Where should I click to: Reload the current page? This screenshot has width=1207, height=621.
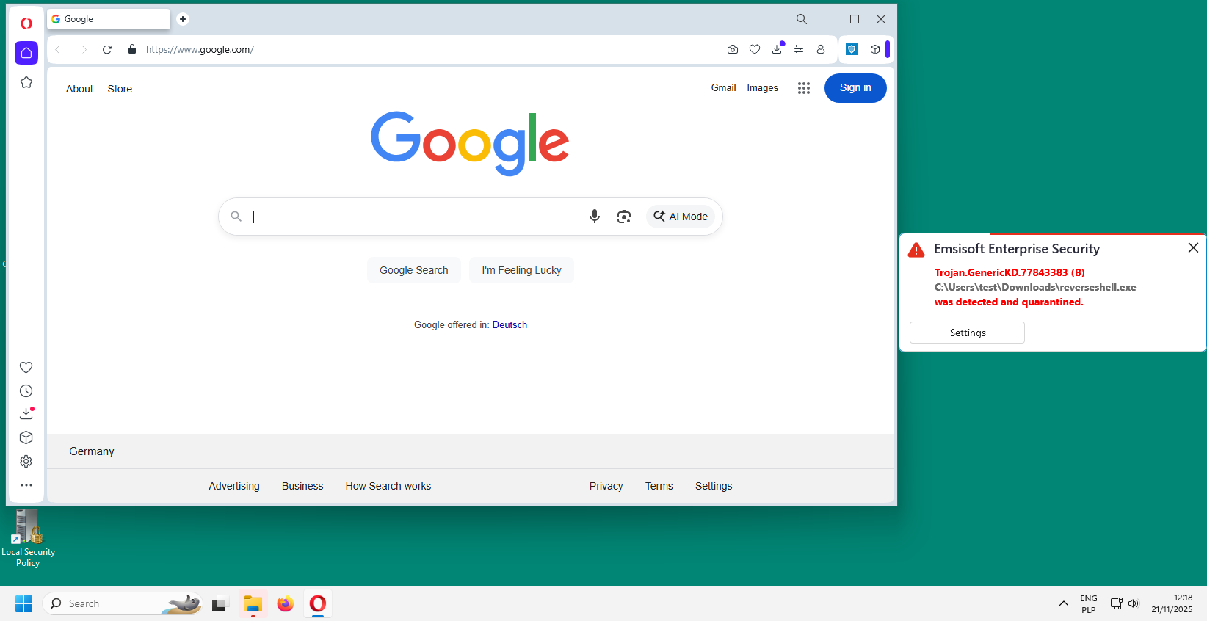coord(107,49)
